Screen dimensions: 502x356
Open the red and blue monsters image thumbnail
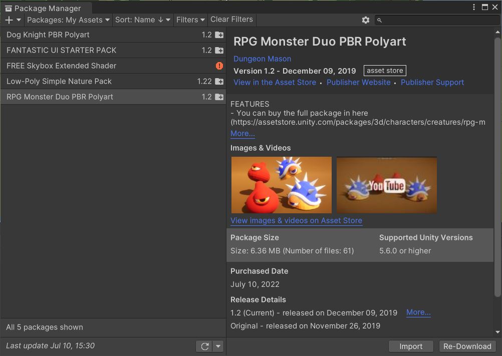(282, 185)
